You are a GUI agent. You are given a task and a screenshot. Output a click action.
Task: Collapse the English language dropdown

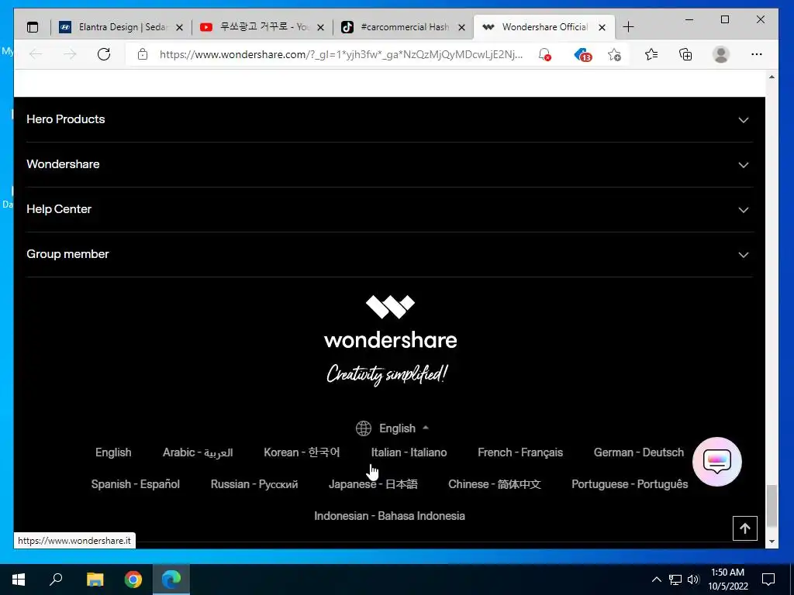pos(392,428)
